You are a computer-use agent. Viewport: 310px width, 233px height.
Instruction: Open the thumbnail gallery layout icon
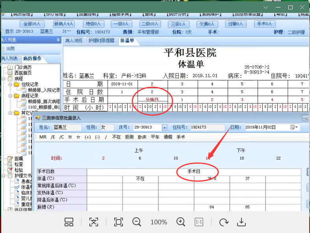[x=69, y=222]
